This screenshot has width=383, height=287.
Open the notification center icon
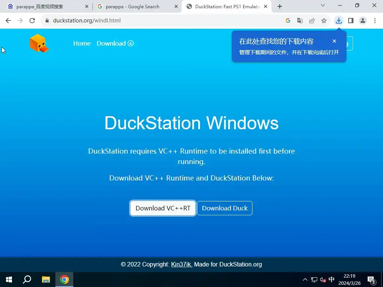(x=371, y=280)
